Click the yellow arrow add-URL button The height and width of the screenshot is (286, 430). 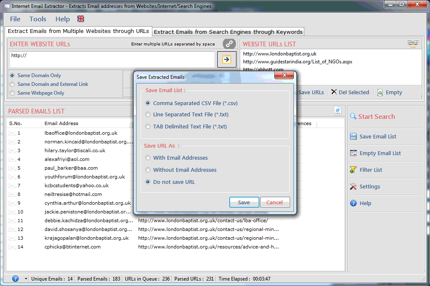click(226, 59)
